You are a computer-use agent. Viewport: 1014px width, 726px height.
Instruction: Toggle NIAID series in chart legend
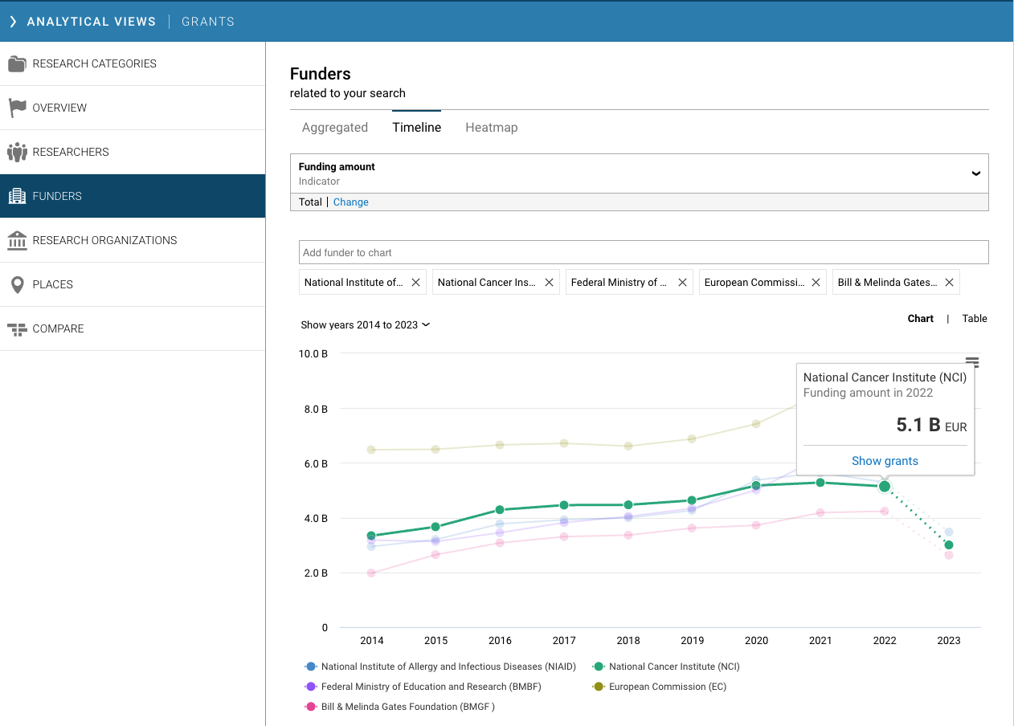pyautogui.click(x=440, y=667)
